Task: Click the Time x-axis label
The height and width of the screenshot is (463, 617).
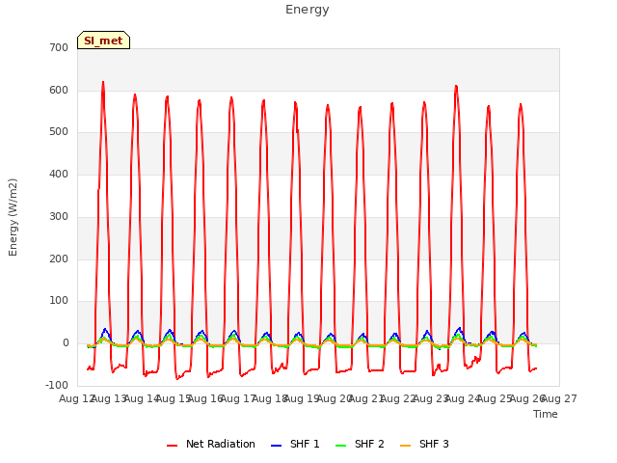Action: 546,414
